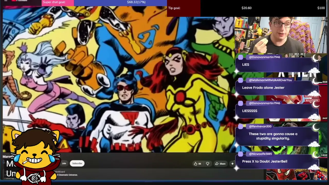This screenshot has width=329, height=185.
Task: Click 'Leave Frodo alone Jester' message
Action: click(x=263, y=88)
